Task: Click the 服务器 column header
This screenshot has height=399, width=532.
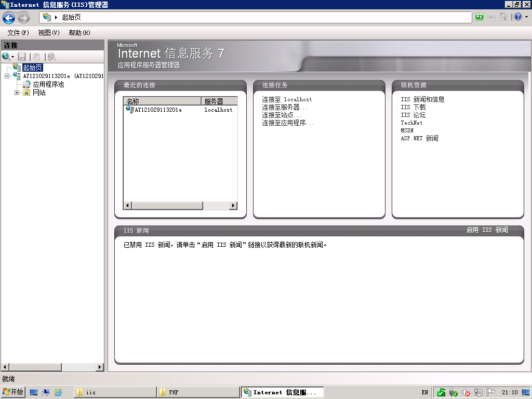Action: click(219, 101)
